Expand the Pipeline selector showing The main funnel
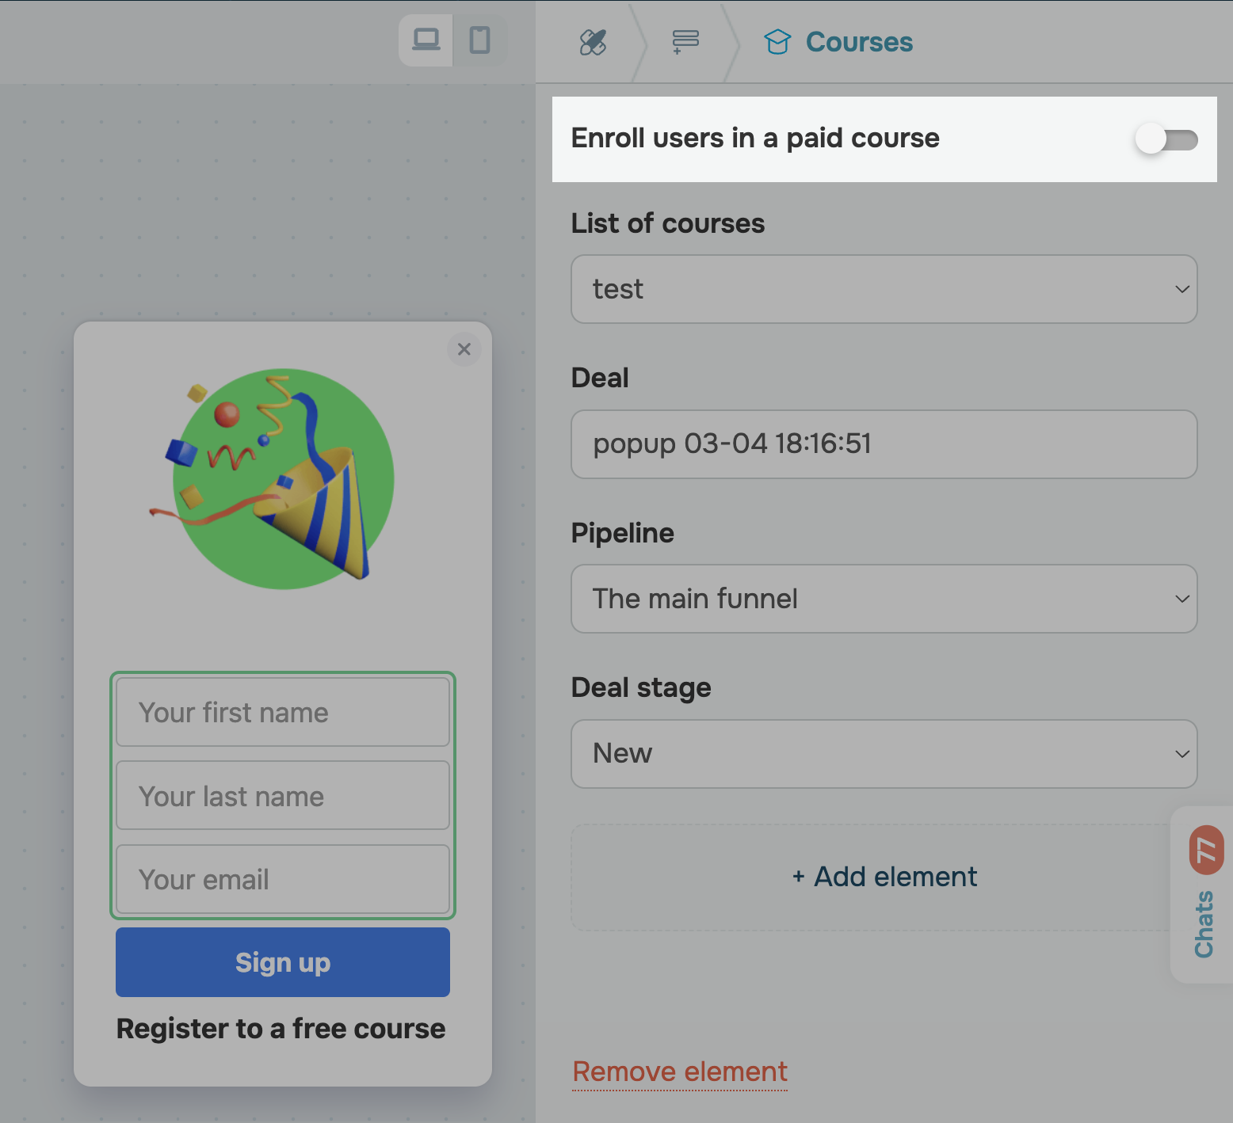1233x1123 pixels. (x=883, y=599)
